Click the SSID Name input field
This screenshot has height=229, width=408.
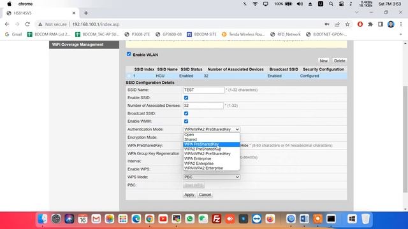204,90
